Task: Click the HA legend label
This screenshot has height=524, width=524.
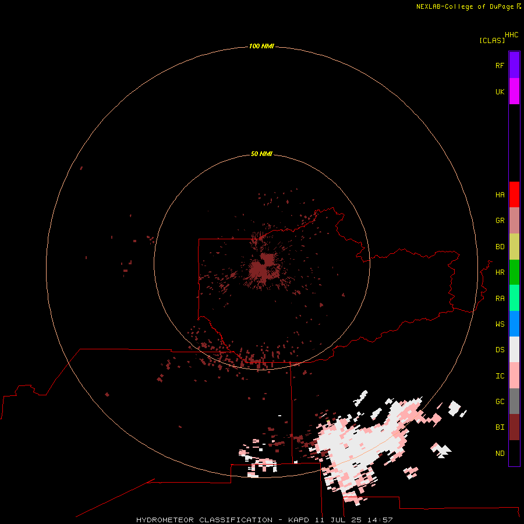Action: coord(500,195)
